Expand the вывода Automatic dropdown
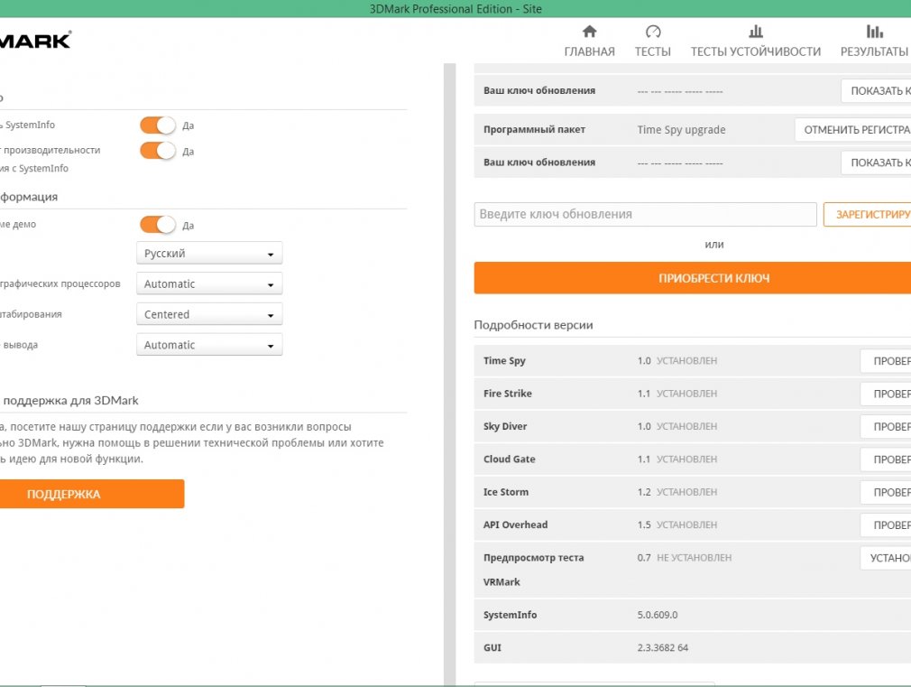 (x=209, y=344)
